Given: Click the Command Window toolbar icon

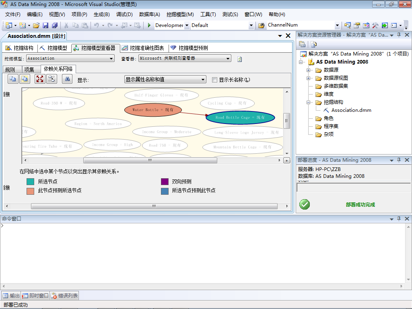Looking at the screenshot, I should point(394,25).
